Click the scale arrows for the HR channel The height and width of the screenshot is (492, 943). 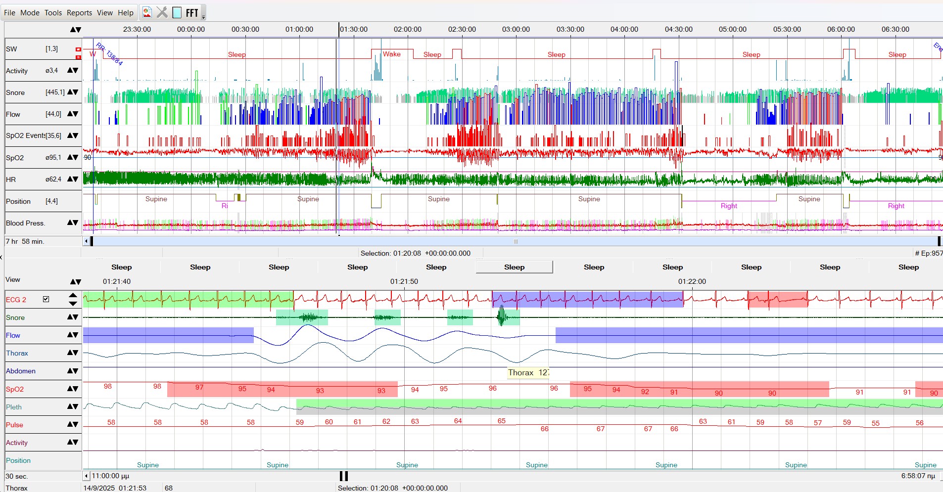coord(73,179)
